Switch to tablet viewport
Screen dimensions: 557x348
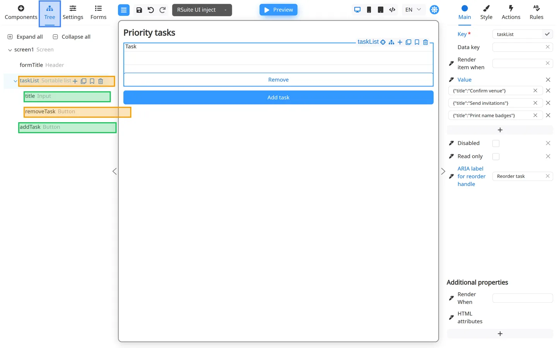(x=381, y=10)
